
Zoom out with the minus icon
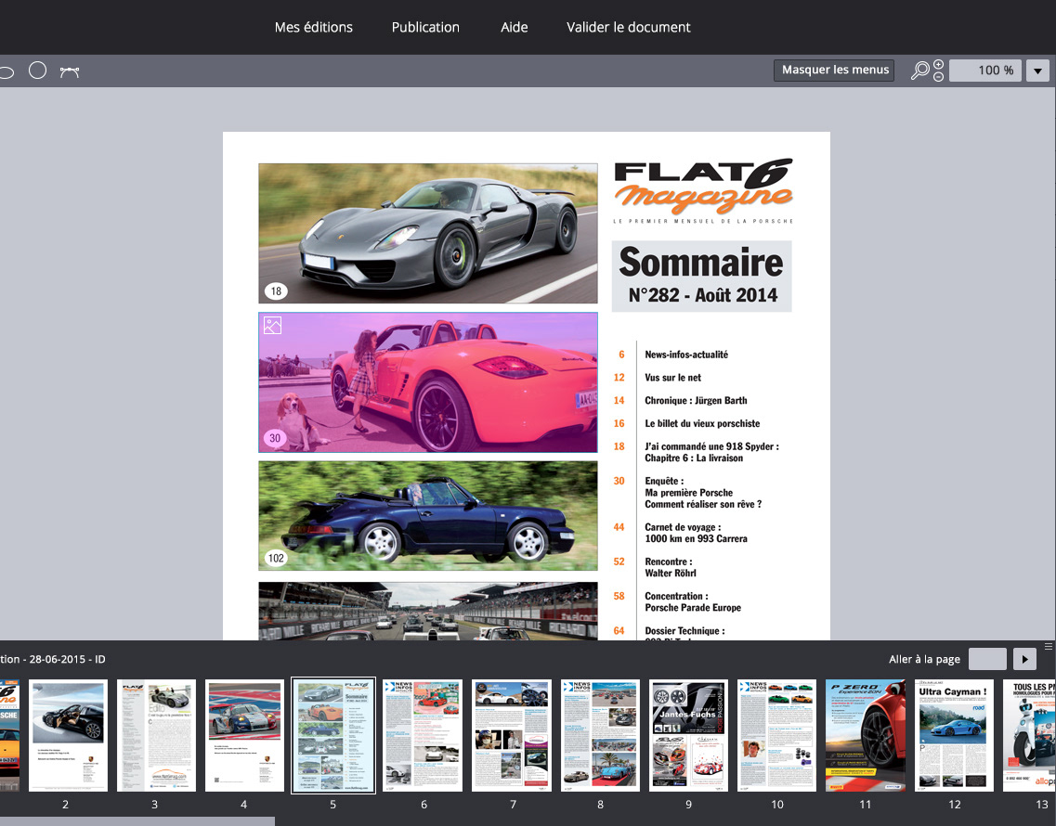[938, 77]
